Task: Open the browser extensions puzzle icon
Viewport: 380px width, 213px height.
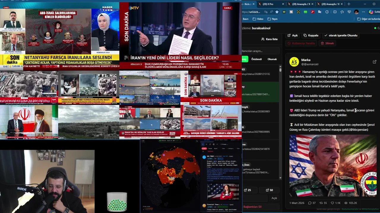Action: pos(327,12)
